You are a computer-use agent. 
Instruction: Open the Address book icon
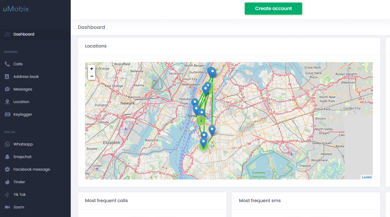coord(7,77)
